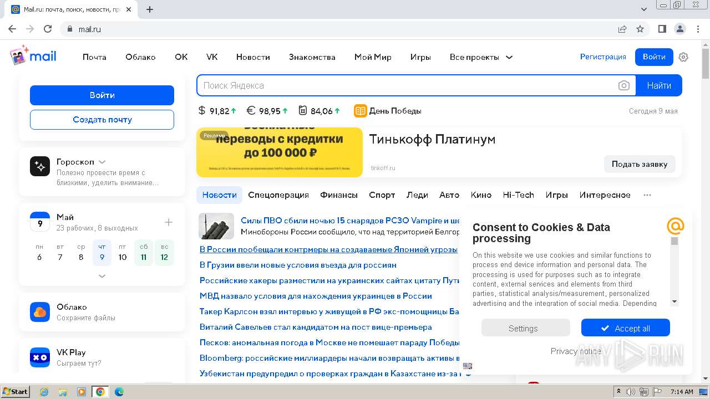Open media player taskbar icon
The image size is (710, 399).
point(82,392)
